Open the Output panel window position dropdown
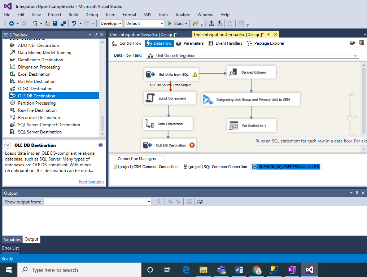This screenshot has height=277, width=367. click(351, 193)
